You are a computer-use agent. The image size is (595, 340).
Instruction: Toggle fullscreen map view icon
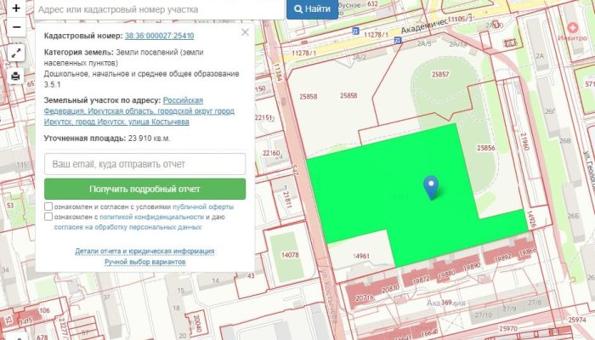pyautogui.click(x=16, y=53)
